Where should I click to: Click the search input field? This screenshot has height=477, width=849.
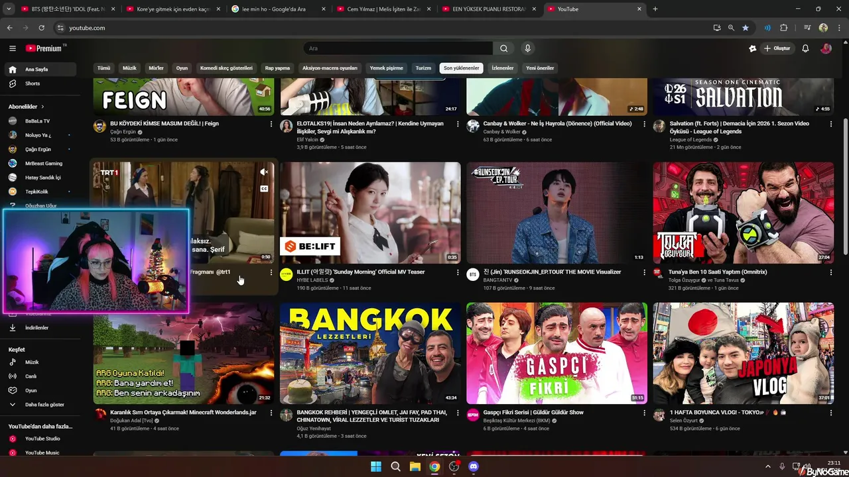[398, 48]
